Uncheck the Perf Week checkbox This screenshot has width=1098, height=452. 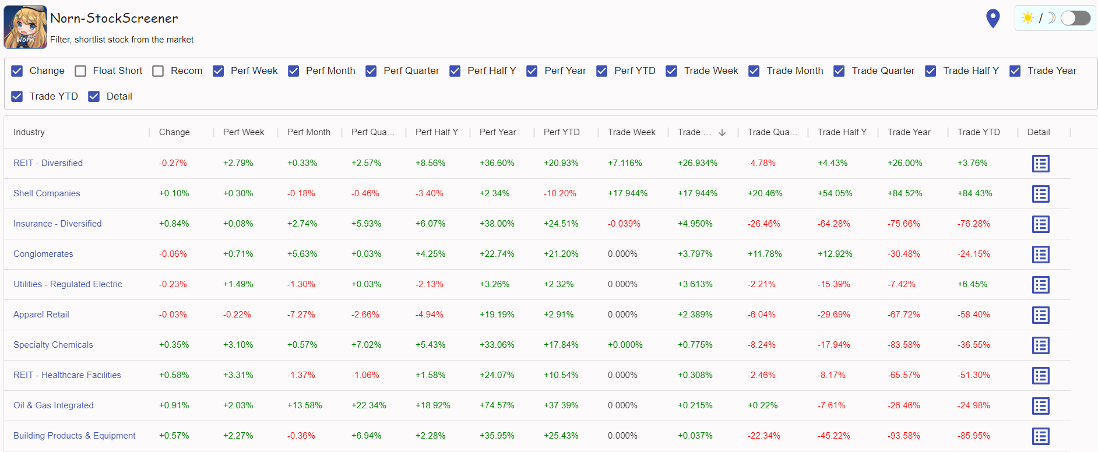(x=219, y=71)
